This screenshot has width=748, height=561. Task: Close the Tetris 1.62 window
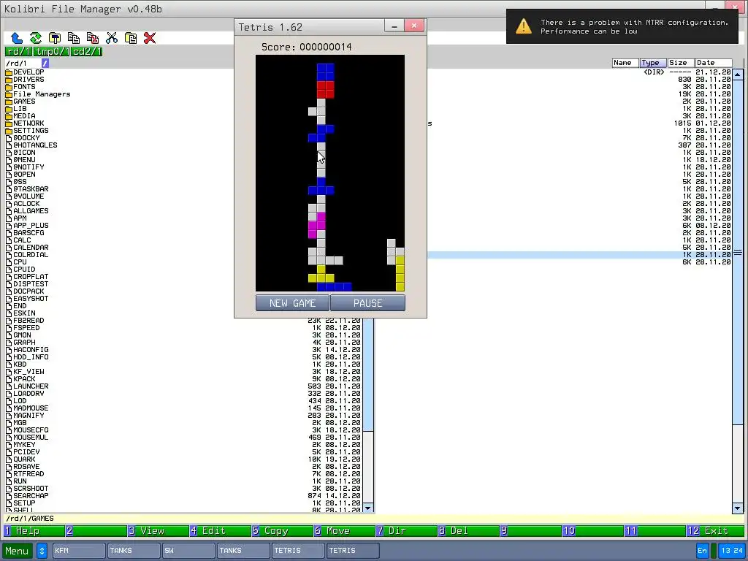(x=414, y=26)
